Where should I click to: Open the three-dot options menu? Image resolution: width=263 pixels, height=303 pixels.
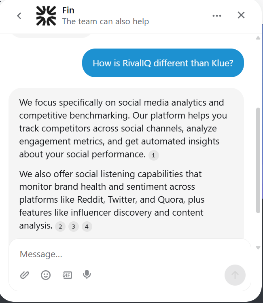pos(217,16)
